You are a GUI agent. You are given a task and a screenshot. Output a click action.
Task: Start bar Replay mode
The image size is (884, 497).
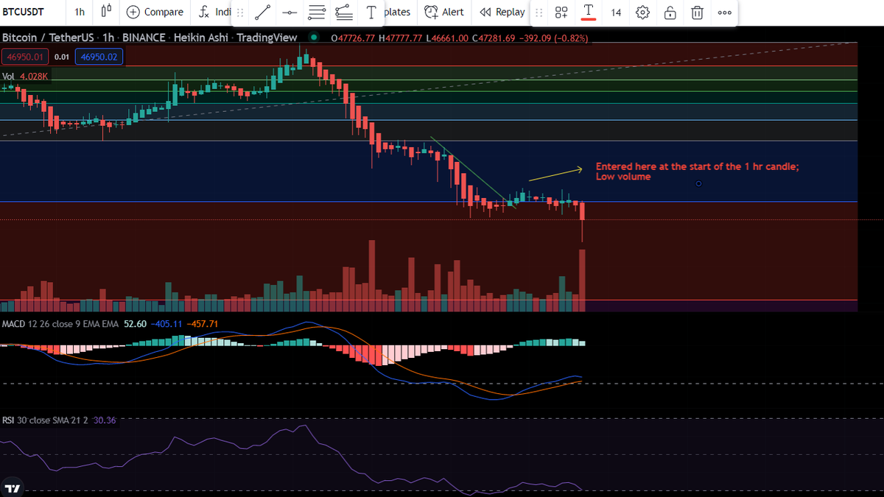502,12
